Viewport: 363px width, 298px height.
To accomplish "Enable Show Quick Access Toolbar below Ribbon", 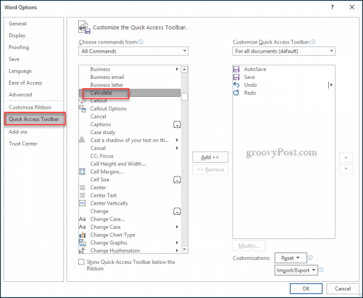I will pos(81,262).
